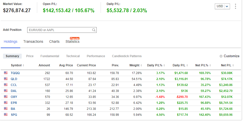Click TQQQ's previous price 158.78 cell
The image size is (243, 121).
point(114,73)
